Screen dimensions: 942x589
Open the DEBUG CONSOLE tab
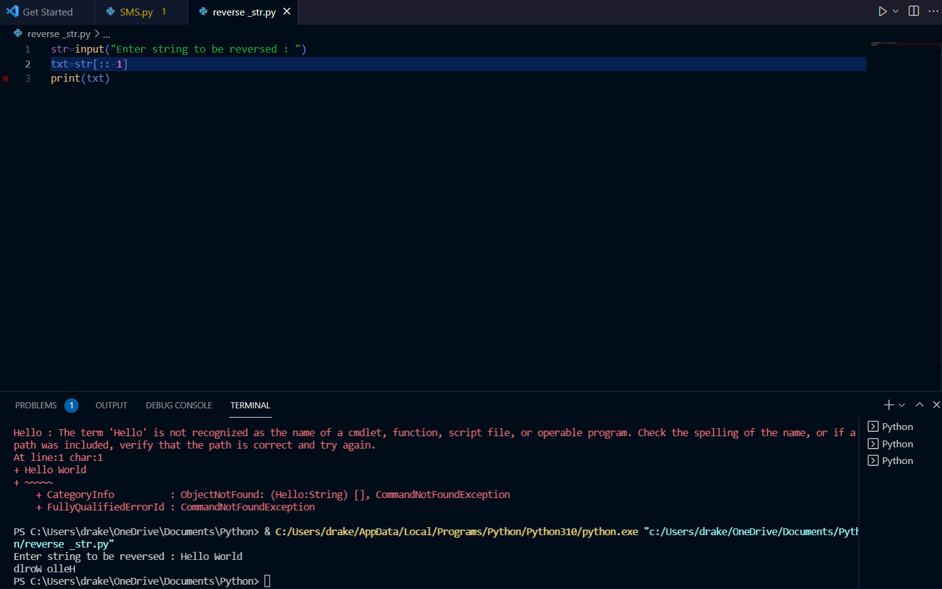(179, 405)
